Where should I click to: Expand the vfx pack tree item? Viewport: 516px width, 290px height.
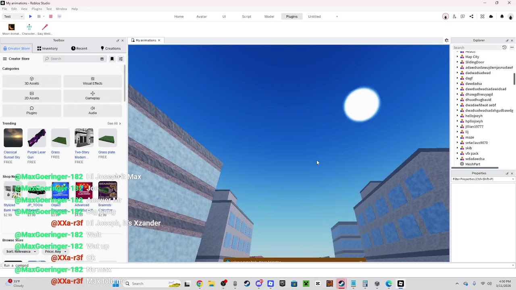[x=457, y=153]
